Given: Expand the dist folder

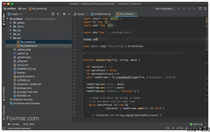Looking at the screenshot, I should tap(10, 30).
